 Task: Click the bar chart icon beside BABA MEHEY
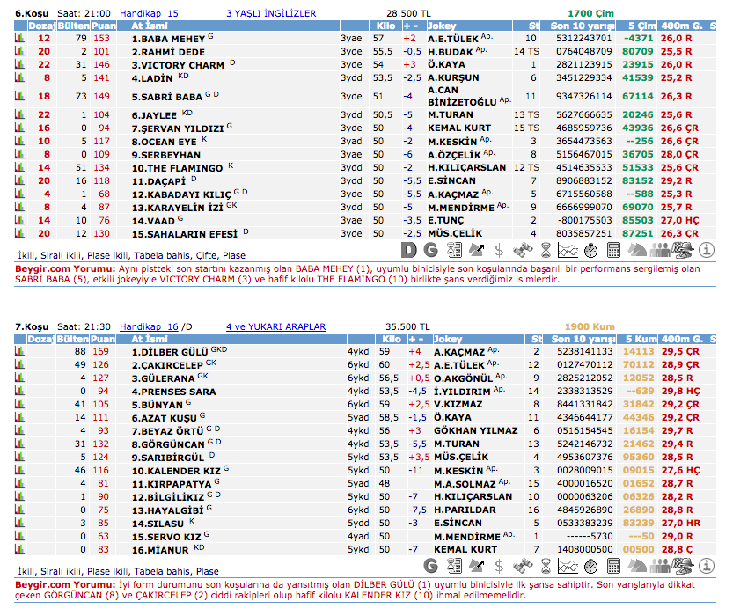pos(18,39)
